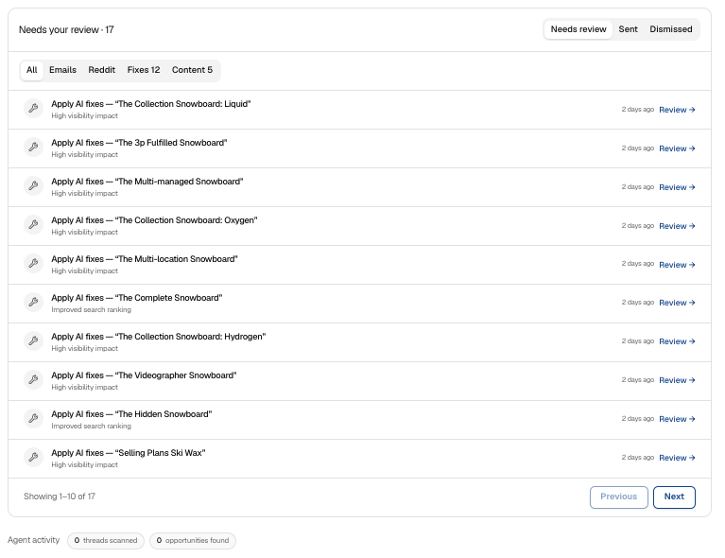Screen dimensions: 725x558
Task: Filter list by Emails
Action: (x=63, y=70)
